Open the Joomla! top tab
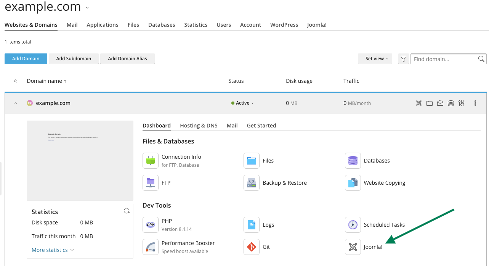The height and width of the screenshot is (266, 489). [x=317, y=25]
